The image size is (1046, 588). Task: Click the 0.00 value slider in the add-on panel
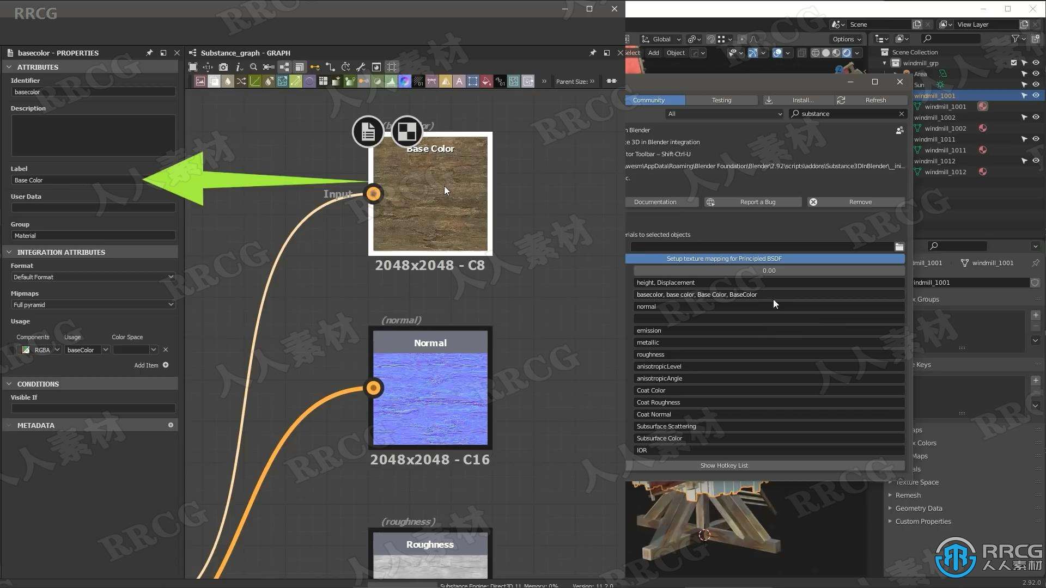[769, 271]
